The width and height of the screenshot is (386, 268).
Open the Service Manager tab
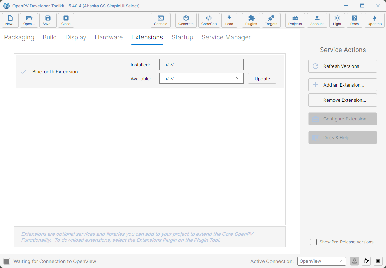(x=226, y=37)
